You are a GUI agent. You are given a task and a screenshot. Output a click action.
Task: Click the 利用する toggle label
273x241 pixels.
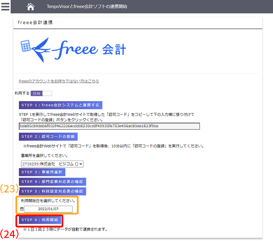22,93
